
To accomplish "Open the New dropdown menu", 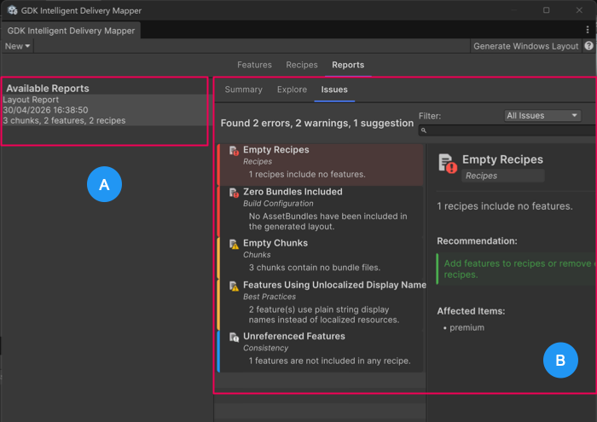I will click(x=17, y=46).
